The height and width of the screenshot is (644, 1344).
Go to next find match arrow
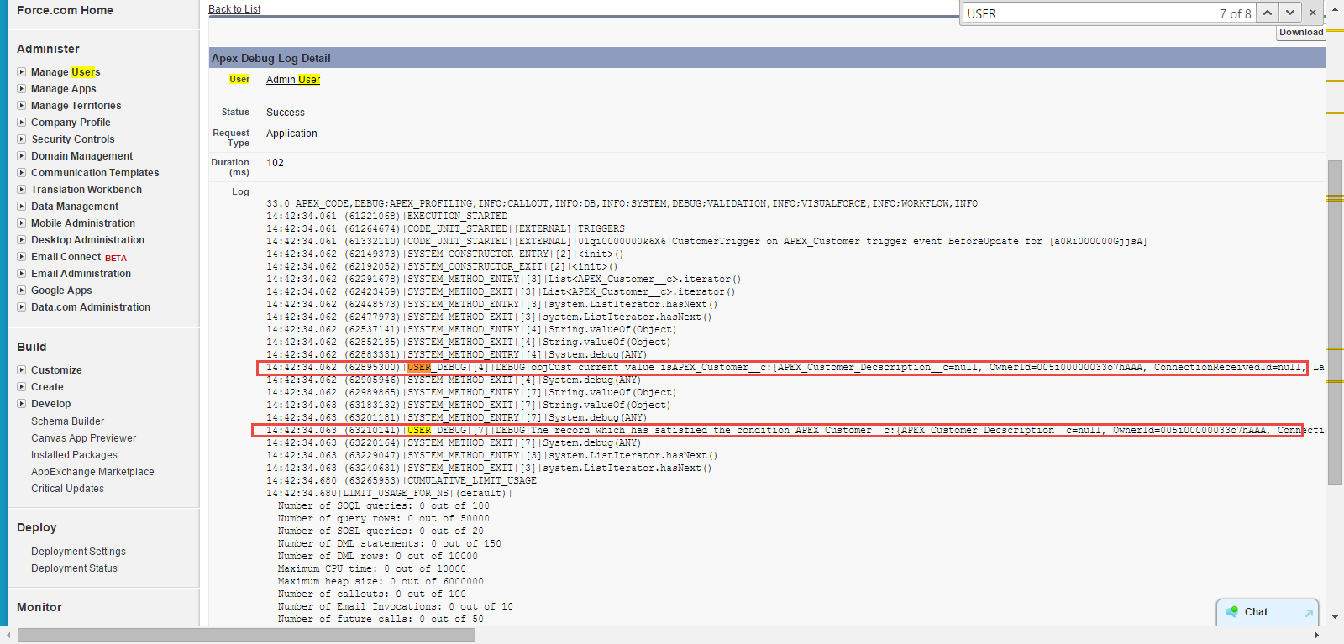(x=1290, y=13)
